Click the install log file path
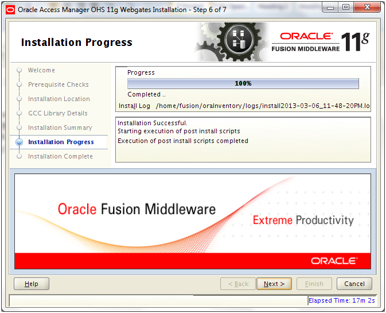The image size is (386, 313). pyautogui.click(x=263, y=106)
